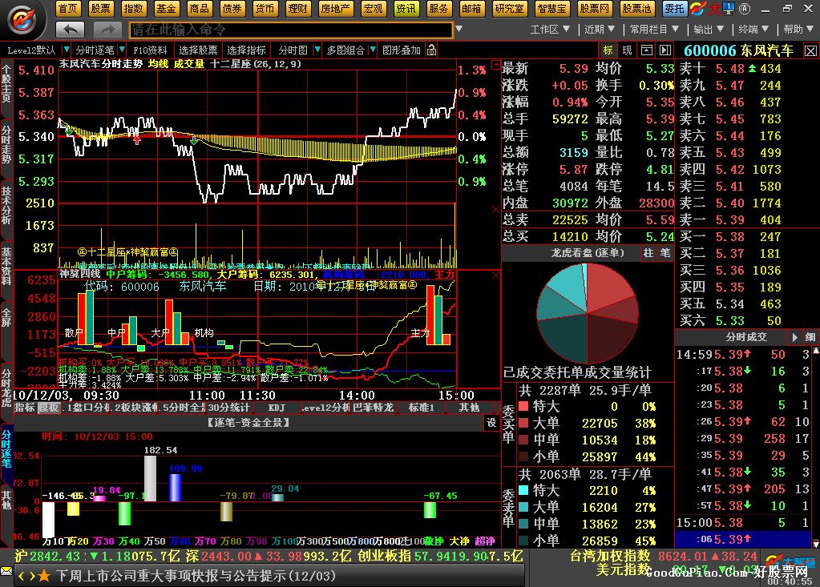
Task: Click the side panel toggle icon
Action: coord(665,50)
